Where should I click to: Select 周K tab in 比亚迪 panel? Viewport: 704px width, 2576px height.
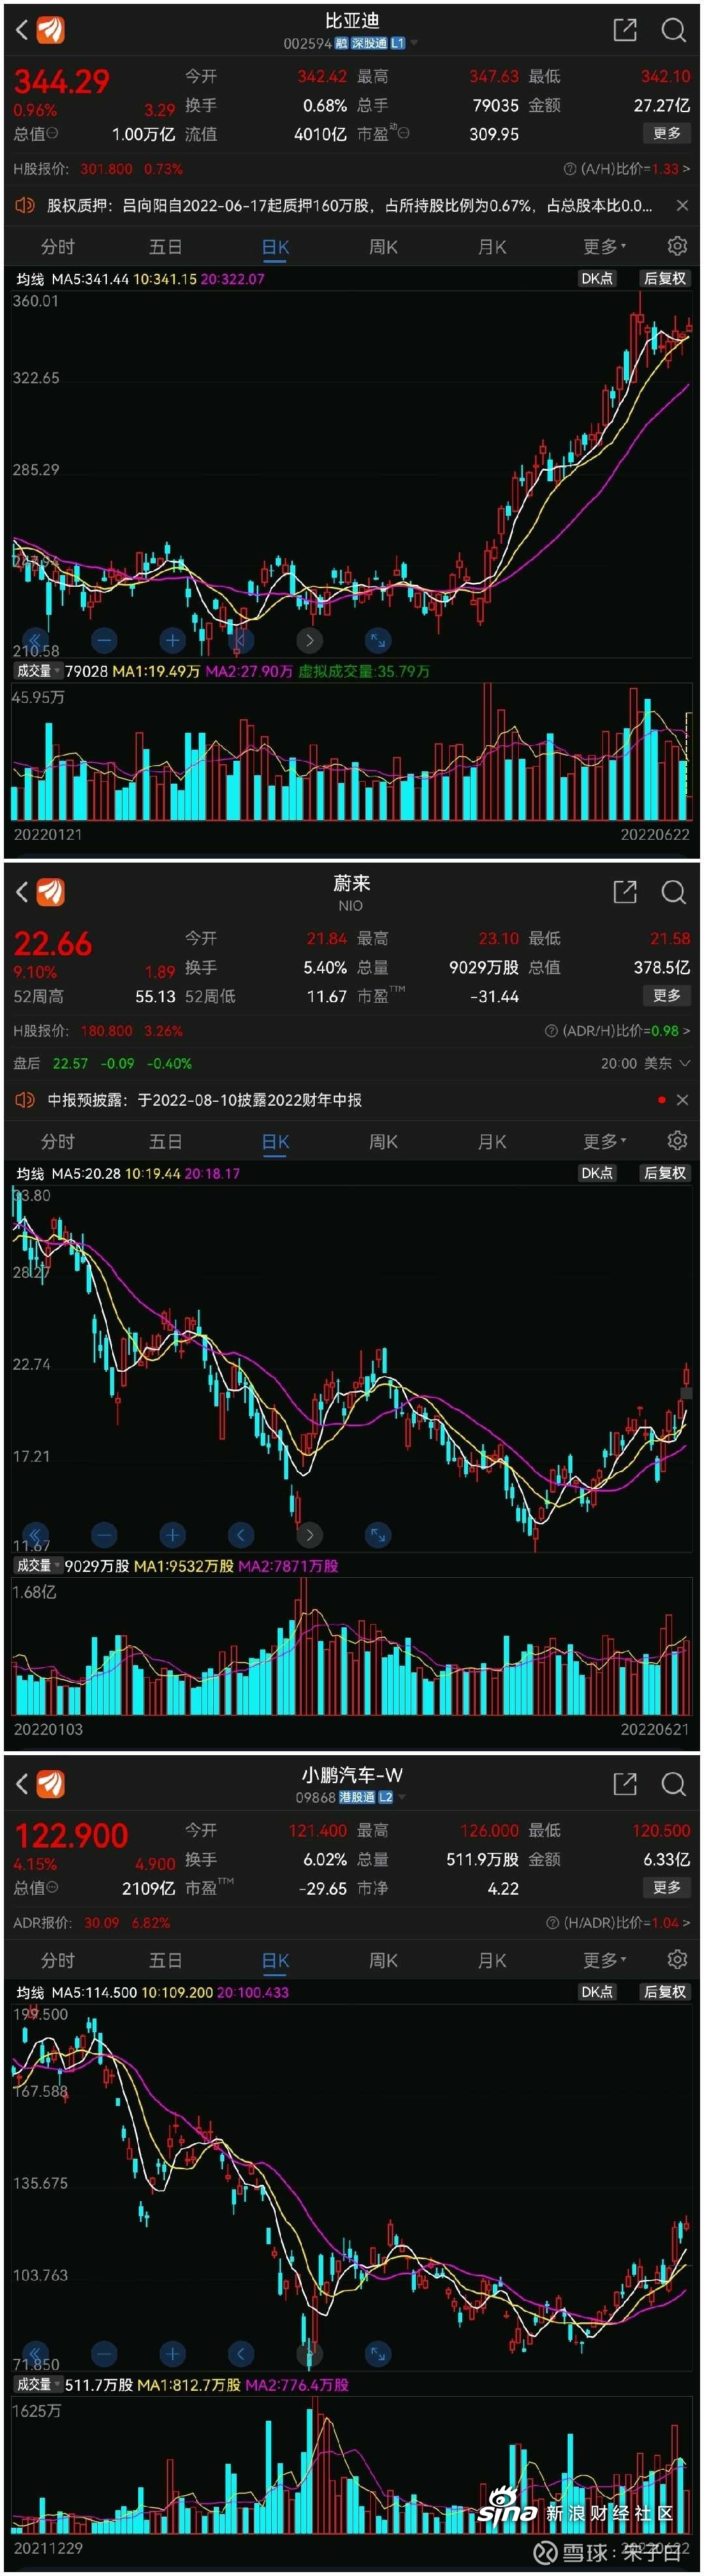pyautogui.click(x=384, y=247)
